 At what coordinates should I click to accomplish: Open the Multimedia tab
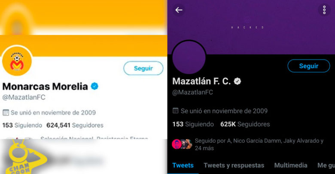pos(291,165)
